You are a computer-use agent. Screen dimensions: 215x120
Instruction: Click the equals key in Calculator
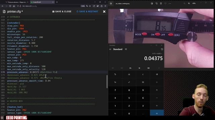pyautogui.click(x=157, y=113)
